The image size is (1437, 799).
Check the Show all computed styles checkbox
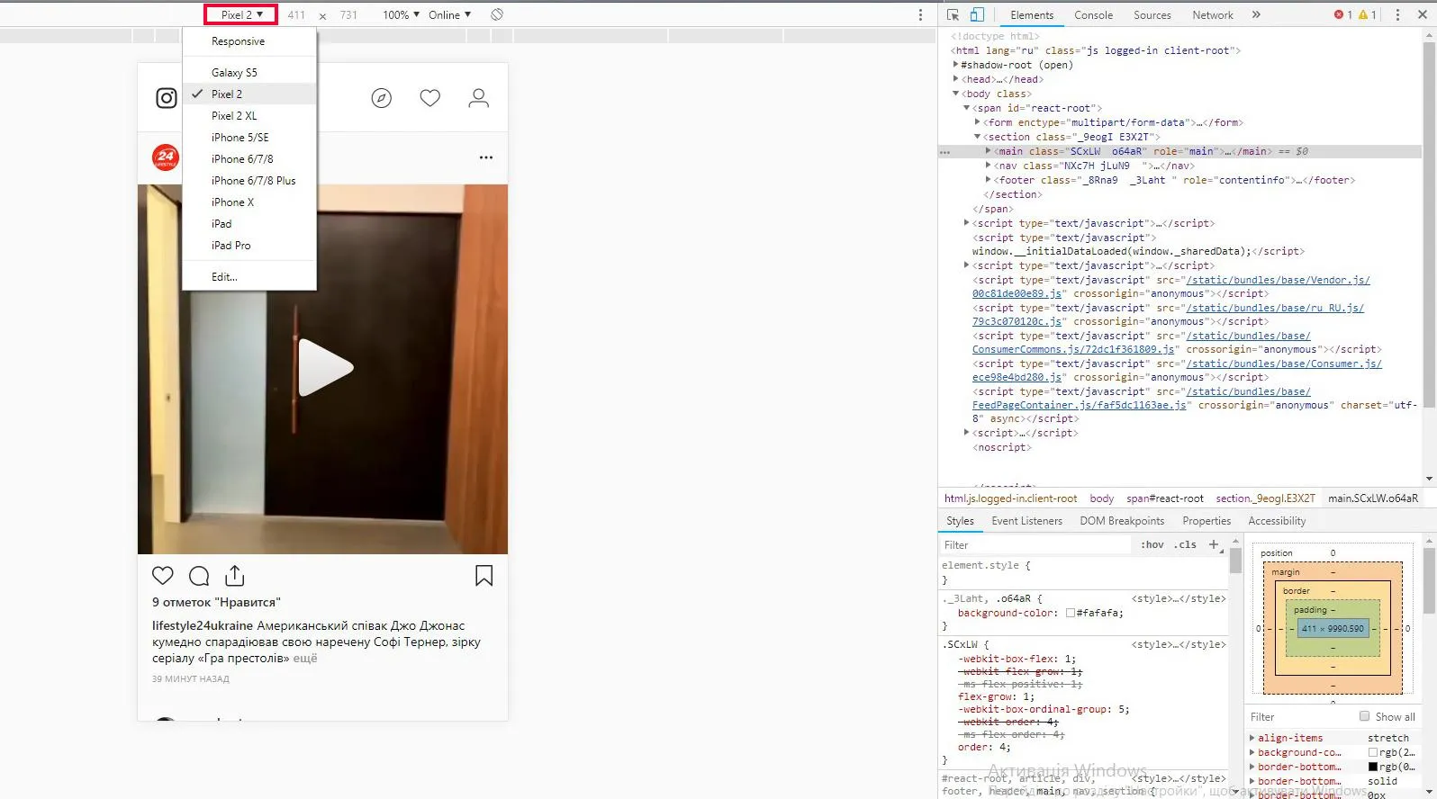coord(1364,716)
